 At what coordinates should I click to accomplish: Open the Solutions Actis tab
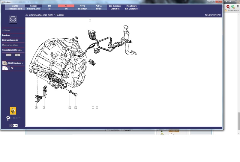click(33, 9)
